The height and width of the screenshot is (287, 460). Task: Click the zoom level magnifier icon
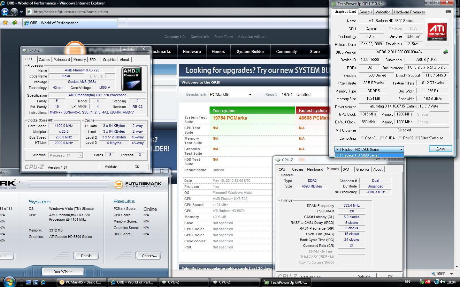433,274
